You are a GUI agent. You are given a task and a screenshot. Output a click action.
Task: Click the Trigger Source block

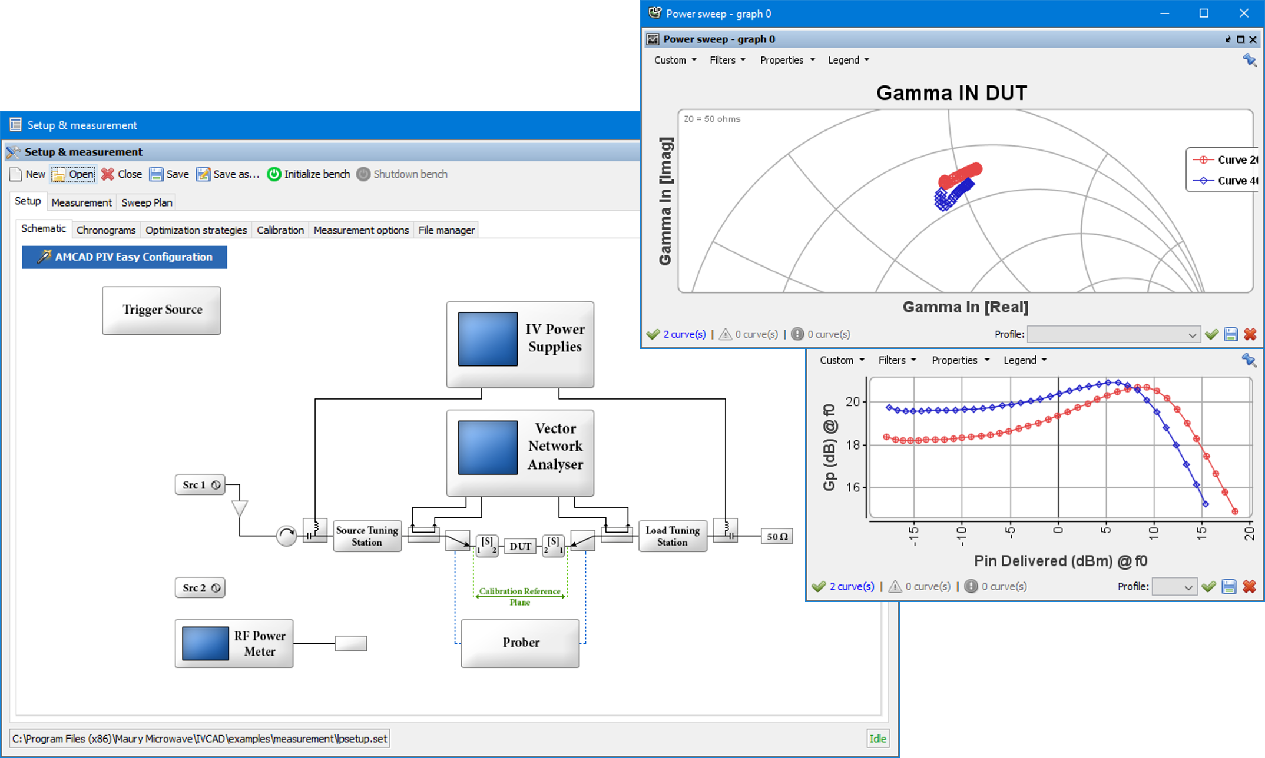[161, 310]
